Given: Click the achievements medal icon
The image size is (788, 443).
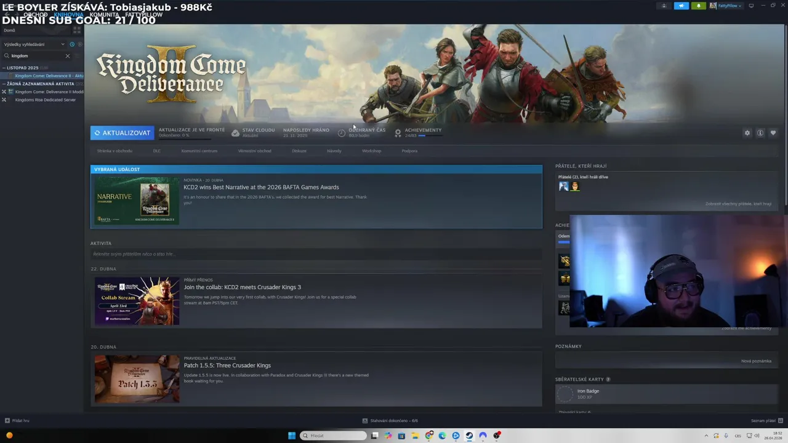Looking at the screenshot, I should 398,133.
